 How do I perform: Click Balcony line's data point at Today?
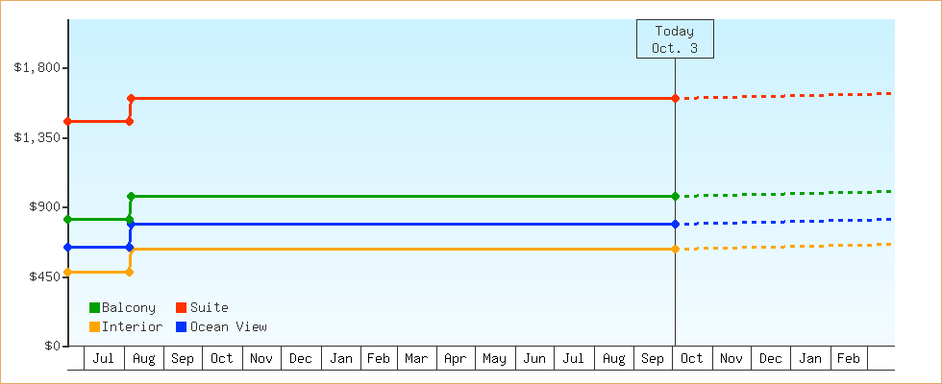676,196
